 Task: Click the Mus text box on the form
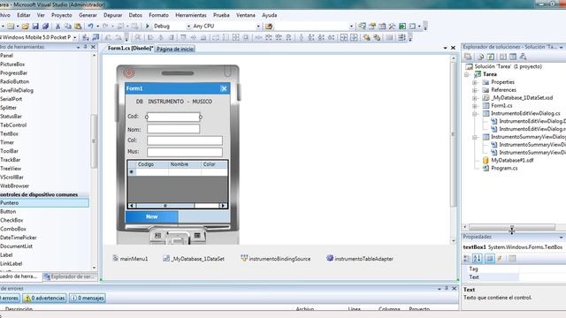pos(185,152)
